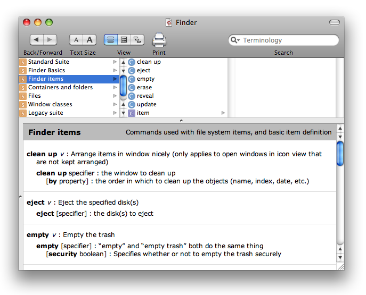Expand Files disclosure arrow

click(115, 96)
